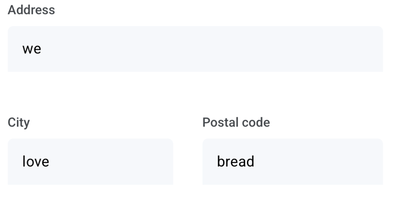Screen dimensions: 394x204
Task: Click the word 'bread' in Postal code
Action: click(x=235, y=161)
